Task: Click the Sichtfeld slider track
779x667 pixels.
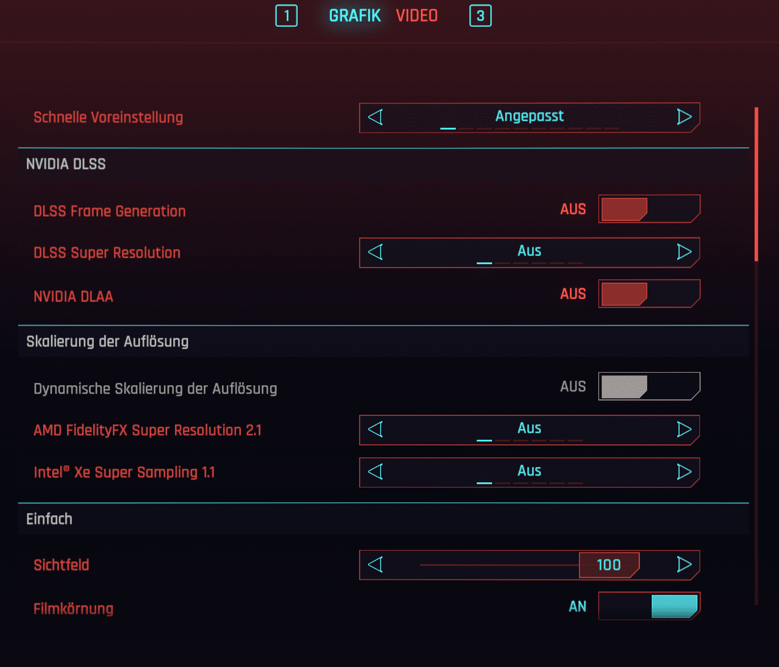Action: click(x=499, y=565)
